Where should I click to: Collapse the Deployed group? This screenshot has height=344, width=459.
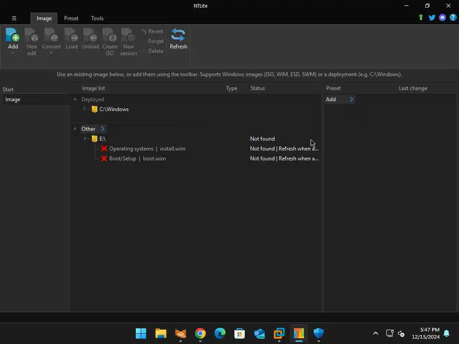(75, 99)
